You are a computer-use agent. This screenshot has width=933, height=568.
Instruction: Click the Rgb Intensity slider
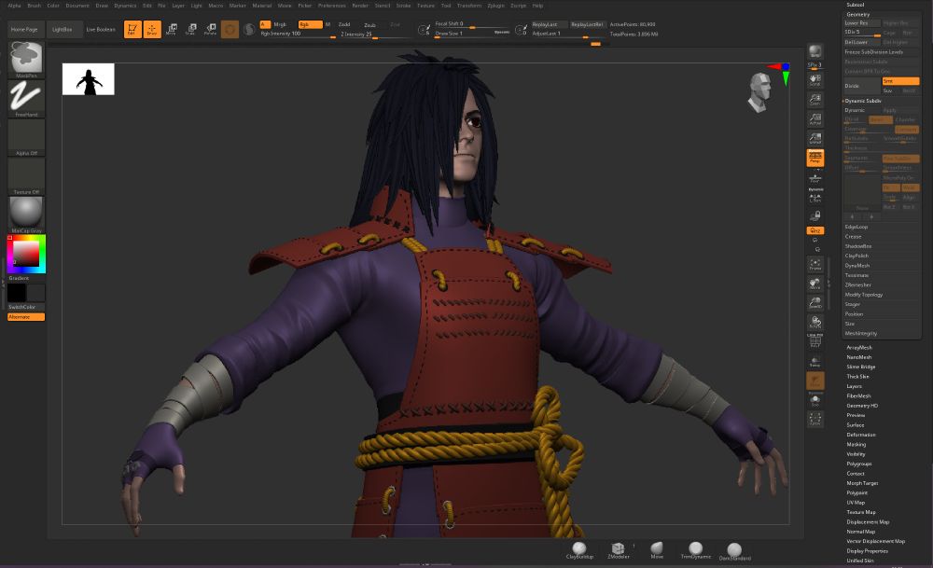(298, 35)
